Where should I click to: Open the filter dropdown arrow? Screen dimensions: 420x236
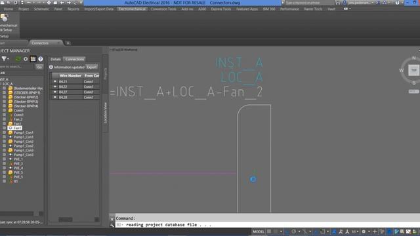[x=8, y=59]
